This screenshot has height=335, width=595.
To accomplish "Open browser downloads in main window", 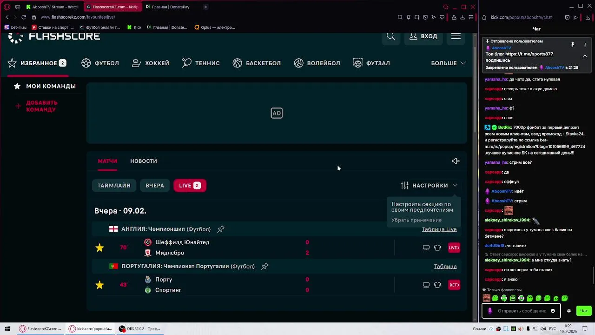I will tap(463, 17).
